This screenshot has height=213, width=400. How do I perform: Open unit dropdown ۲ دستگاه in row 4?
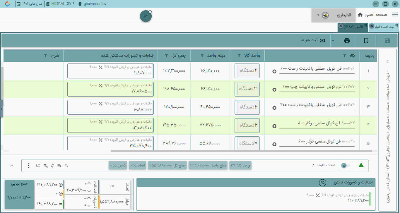pyautogui.click(x=247, y=125)
